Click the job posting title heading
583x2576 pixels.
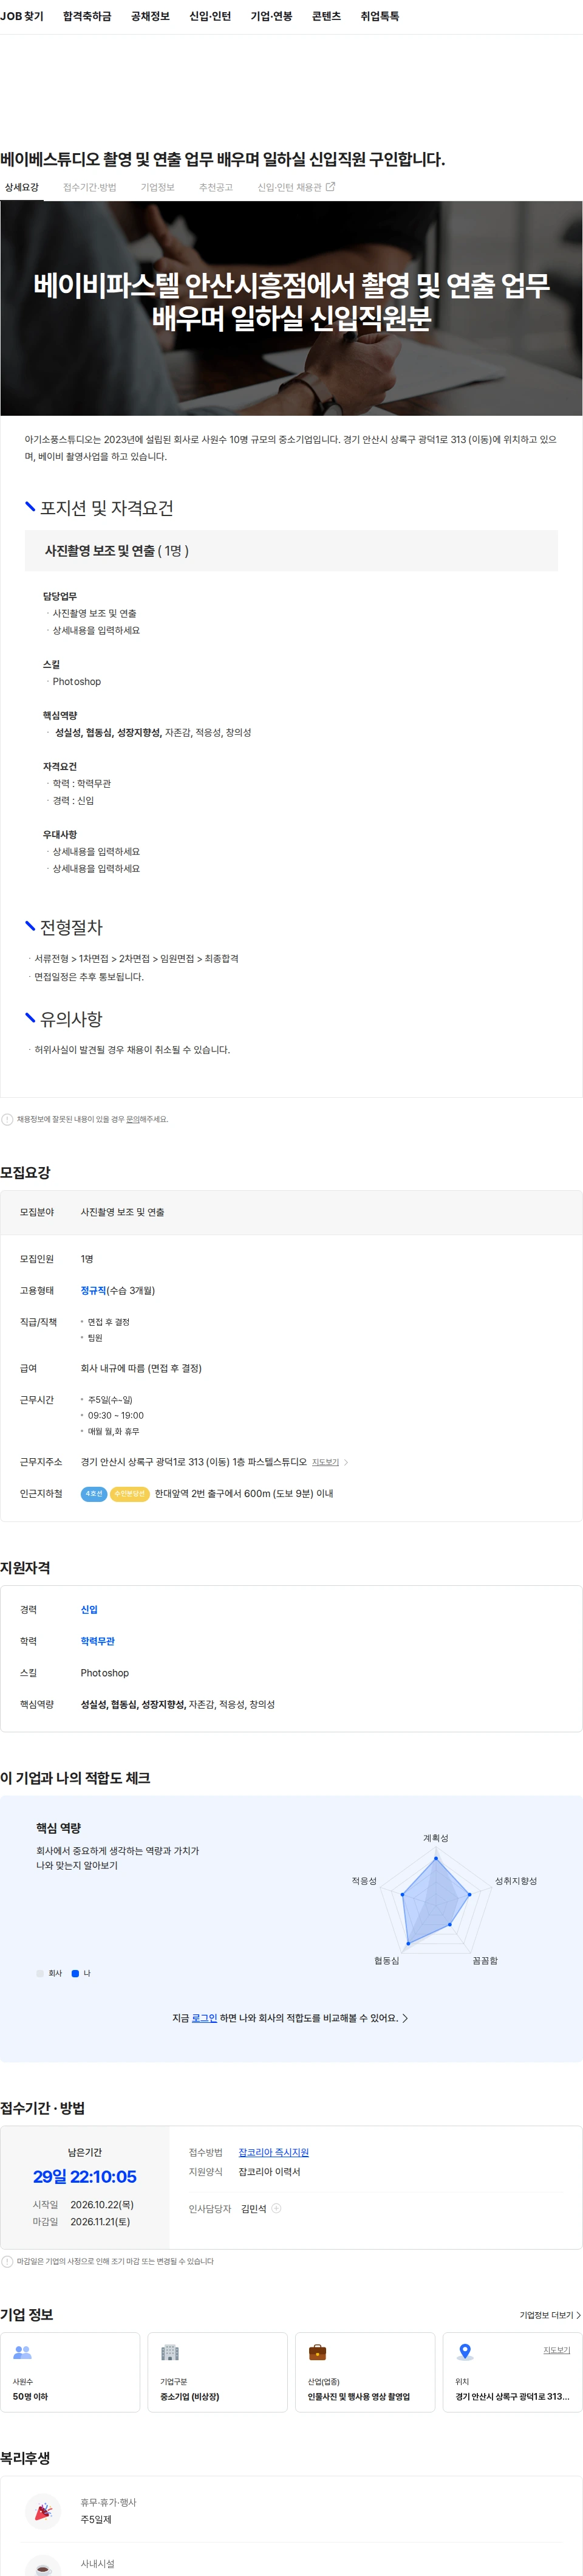(223, 159)
